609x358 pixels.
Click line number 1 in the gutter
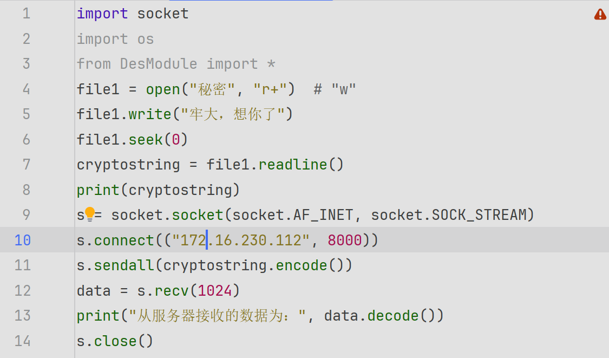point(26,14)
